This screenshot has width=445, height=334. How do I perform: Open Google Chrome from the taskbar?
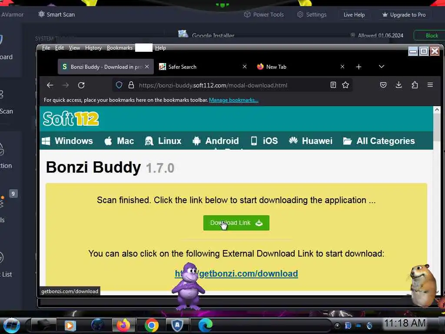152,325
